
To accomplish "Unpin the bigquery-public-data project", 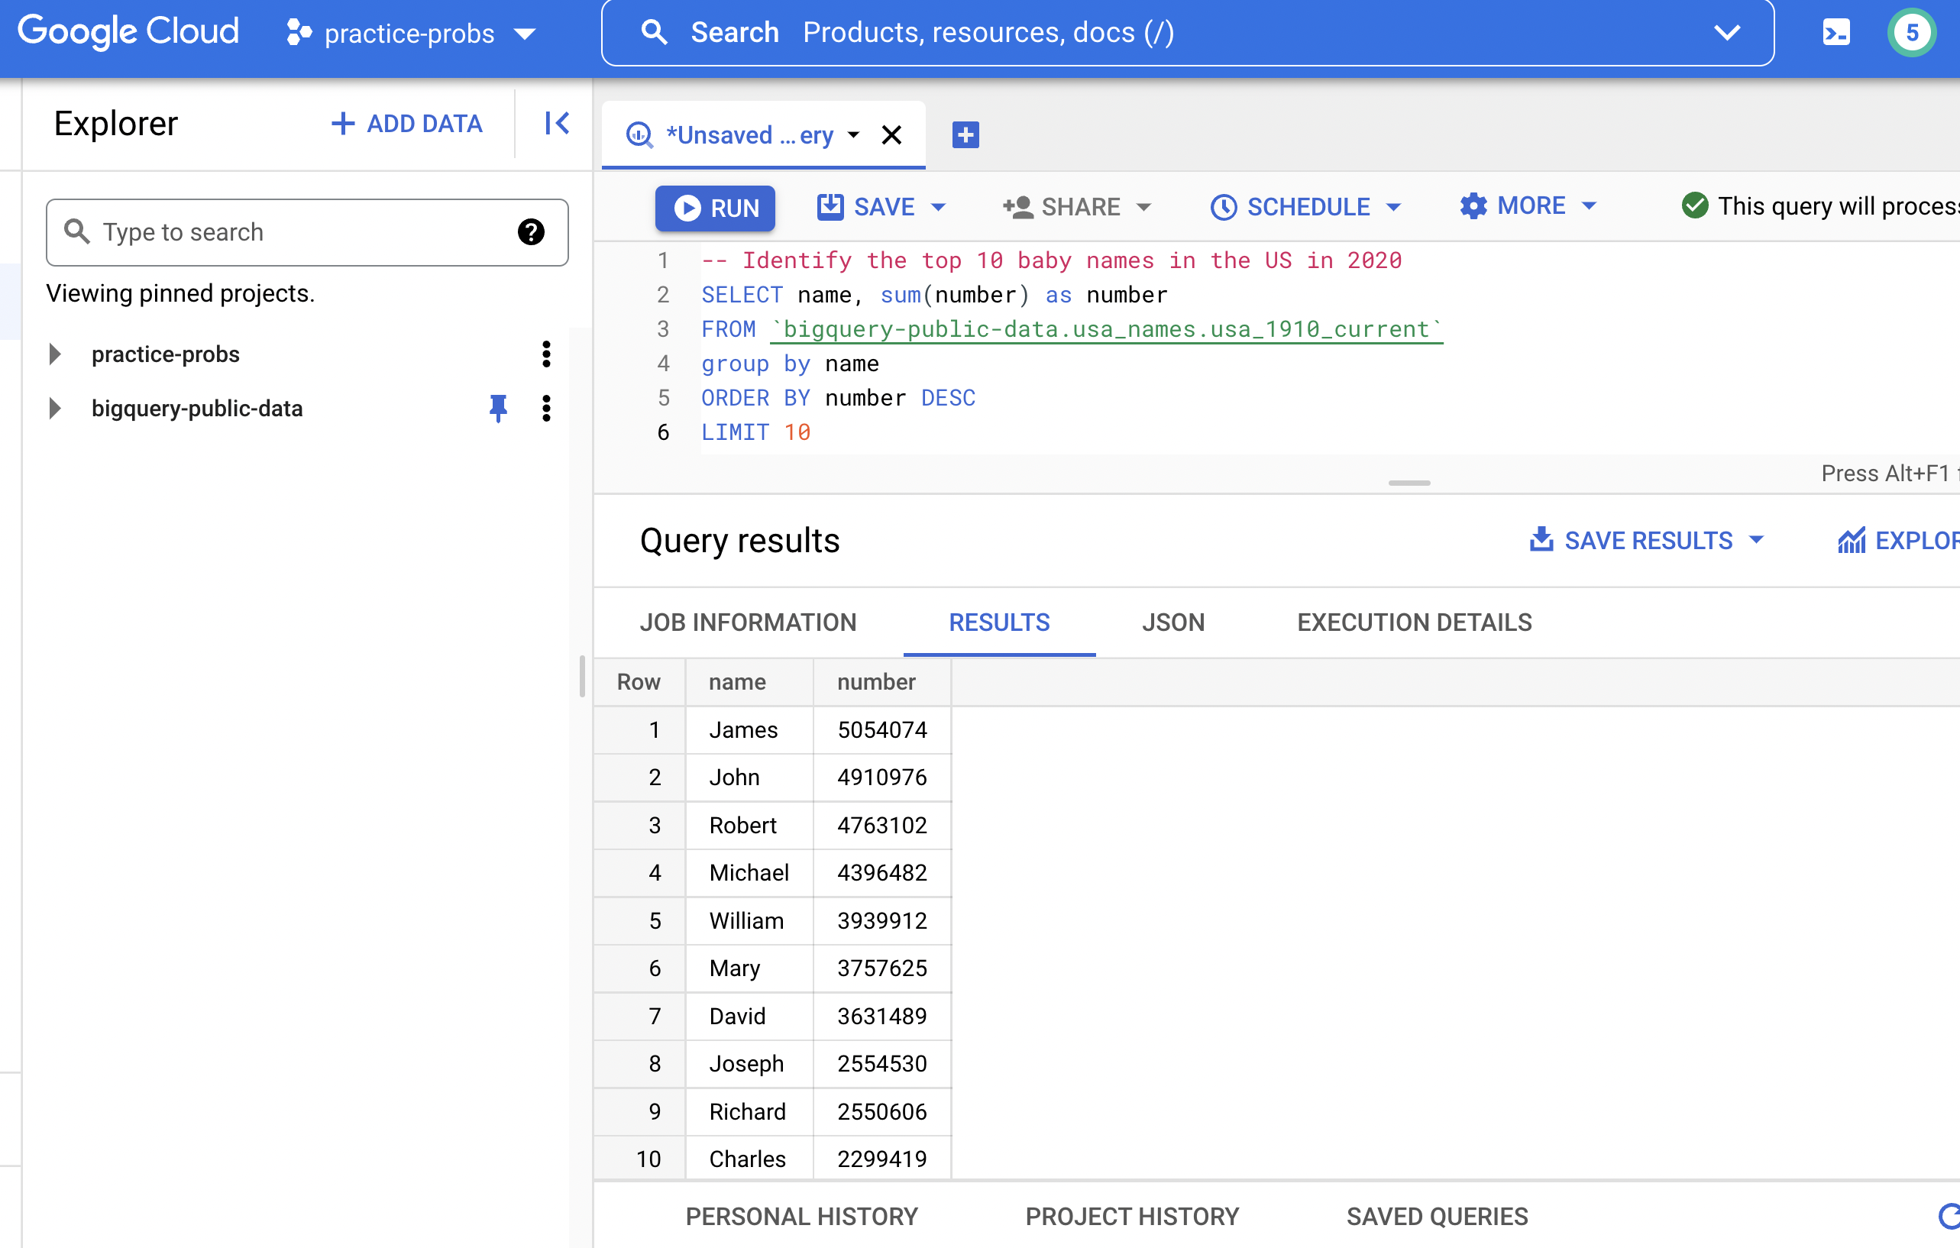I will coord(498,408).
